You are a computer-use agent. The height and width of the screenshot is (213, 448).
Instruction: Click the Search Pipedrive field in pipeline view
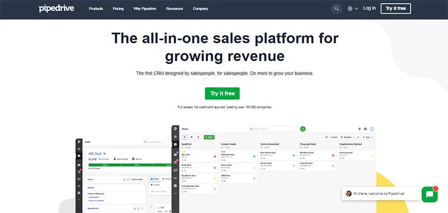click(274, 129)
